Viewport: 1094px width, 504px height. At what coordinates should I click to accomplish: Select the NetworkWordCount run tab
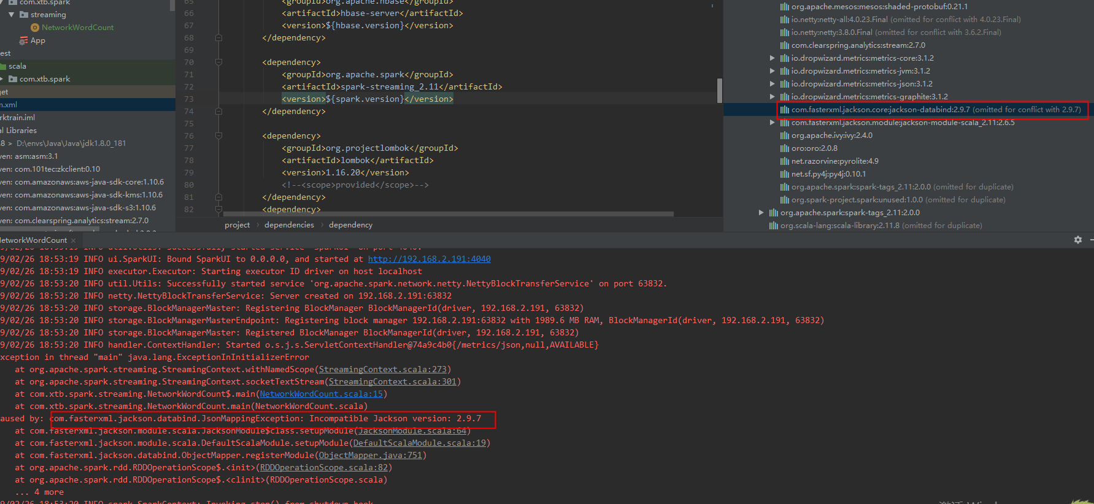(34, 240)
